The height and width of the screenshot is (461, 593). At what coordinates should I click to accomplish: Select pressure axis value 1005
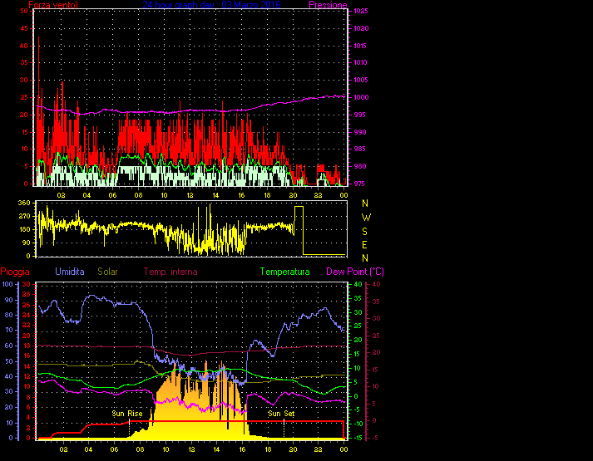click(361, 80)
